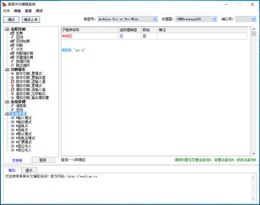Collapse the 系统处理 tree group
This screenshot has height=205, width=260.
[8, 102]
